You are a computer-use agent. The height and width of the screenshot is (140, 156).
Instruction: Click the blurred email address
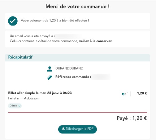coord(68,36)
